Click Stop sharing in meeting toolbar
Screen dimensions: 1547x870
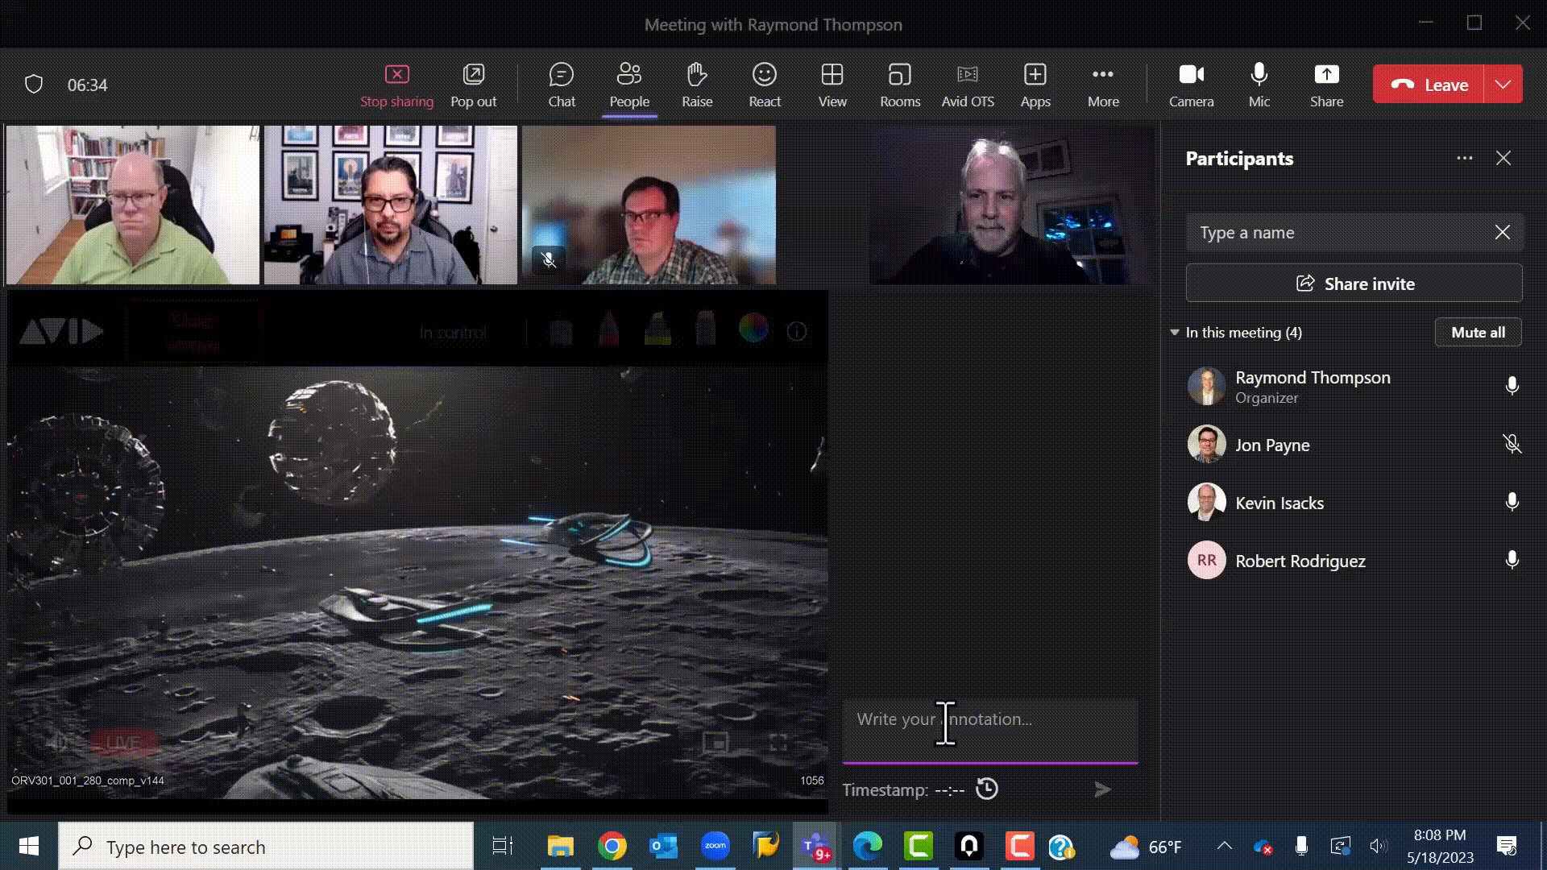tap(396, 85)
